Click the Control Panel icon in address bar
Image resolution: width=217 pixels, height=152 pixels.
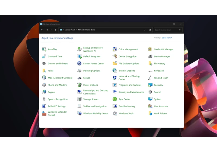click(61, 30)
